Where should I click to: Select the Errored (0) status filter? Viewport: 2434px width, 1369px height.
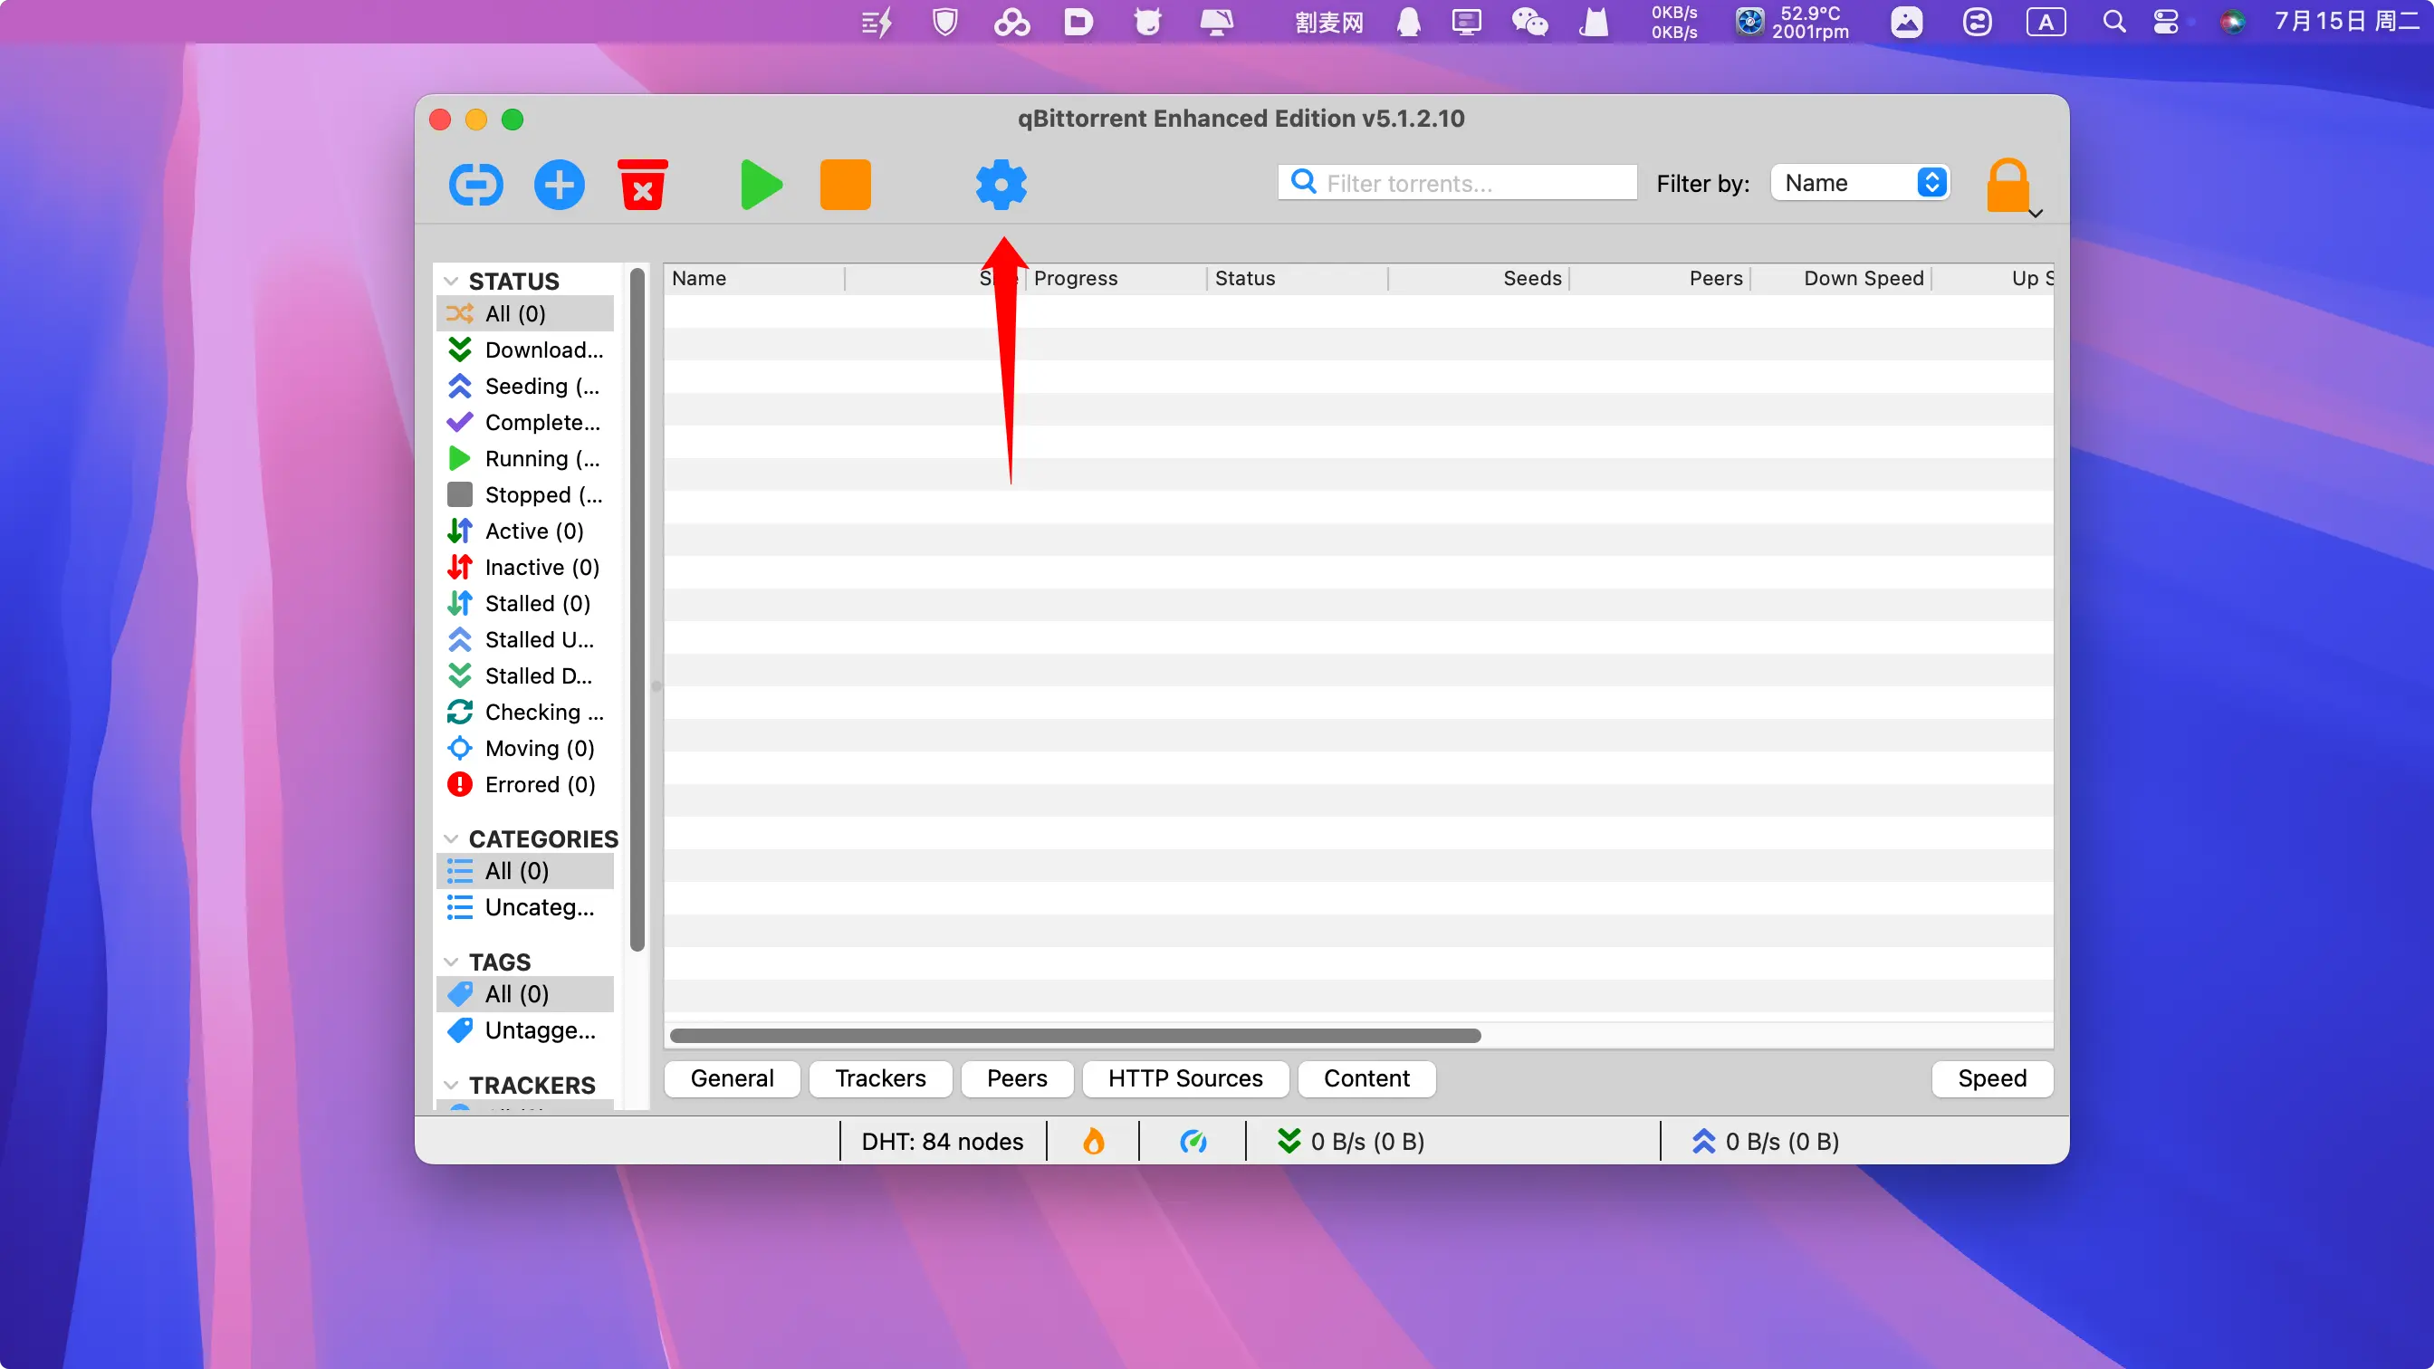[525, 785]
